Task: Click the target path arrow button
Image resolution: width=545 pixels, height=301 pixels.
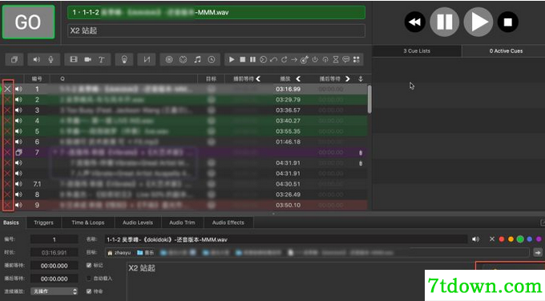Action: [x=538, y=253]
